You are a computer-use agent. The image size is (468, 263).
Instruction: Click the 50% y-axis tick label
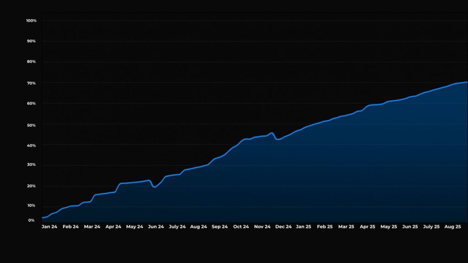pos(32,125)
